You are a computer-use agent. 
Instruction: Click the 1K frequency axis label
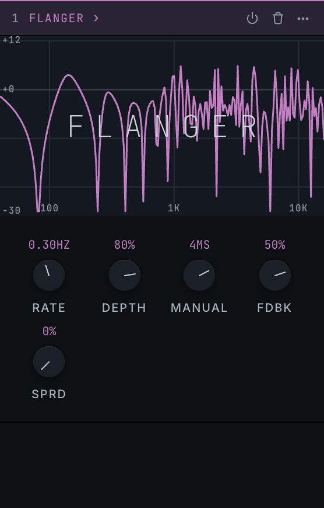174,208
